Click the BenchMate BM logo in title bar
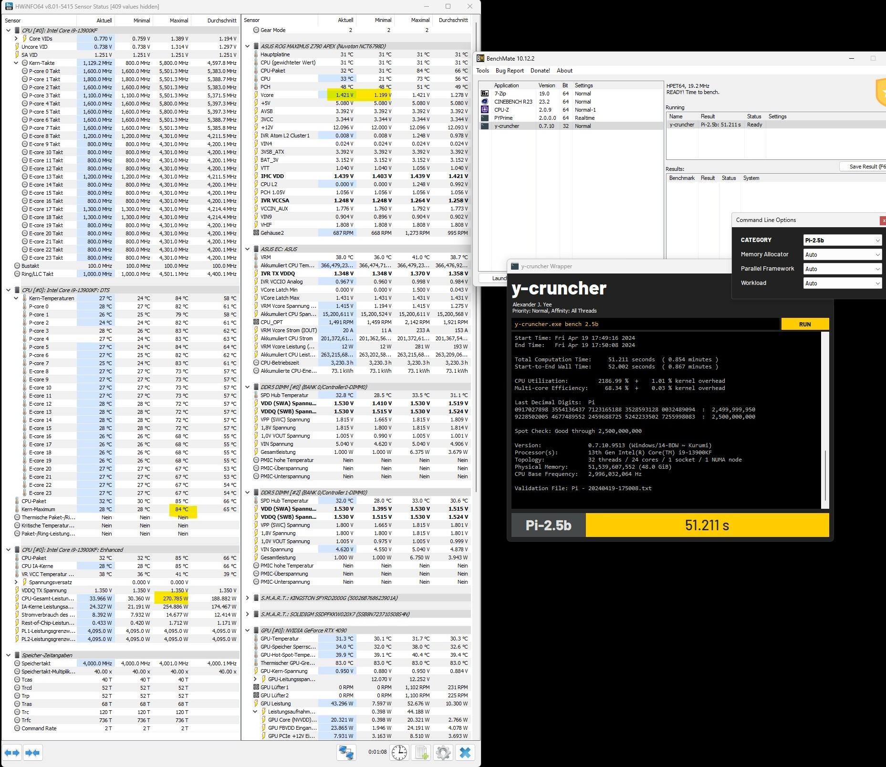 tap(480, 58)
